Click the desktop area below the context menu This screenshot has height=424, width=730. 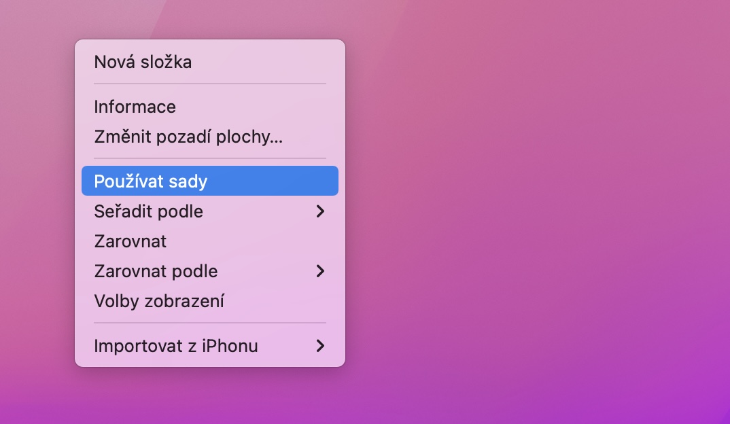click(x=209, y=397)
